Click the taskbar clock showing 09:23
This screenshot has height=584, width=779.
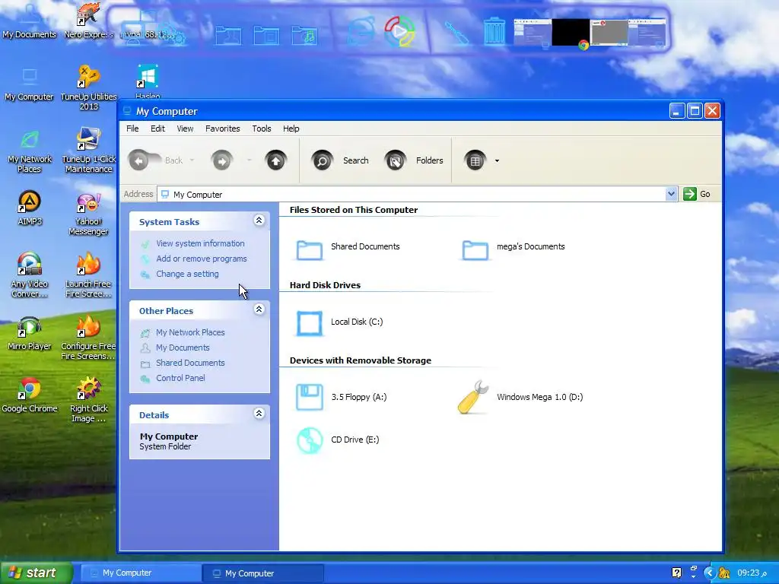pos(752,573)
